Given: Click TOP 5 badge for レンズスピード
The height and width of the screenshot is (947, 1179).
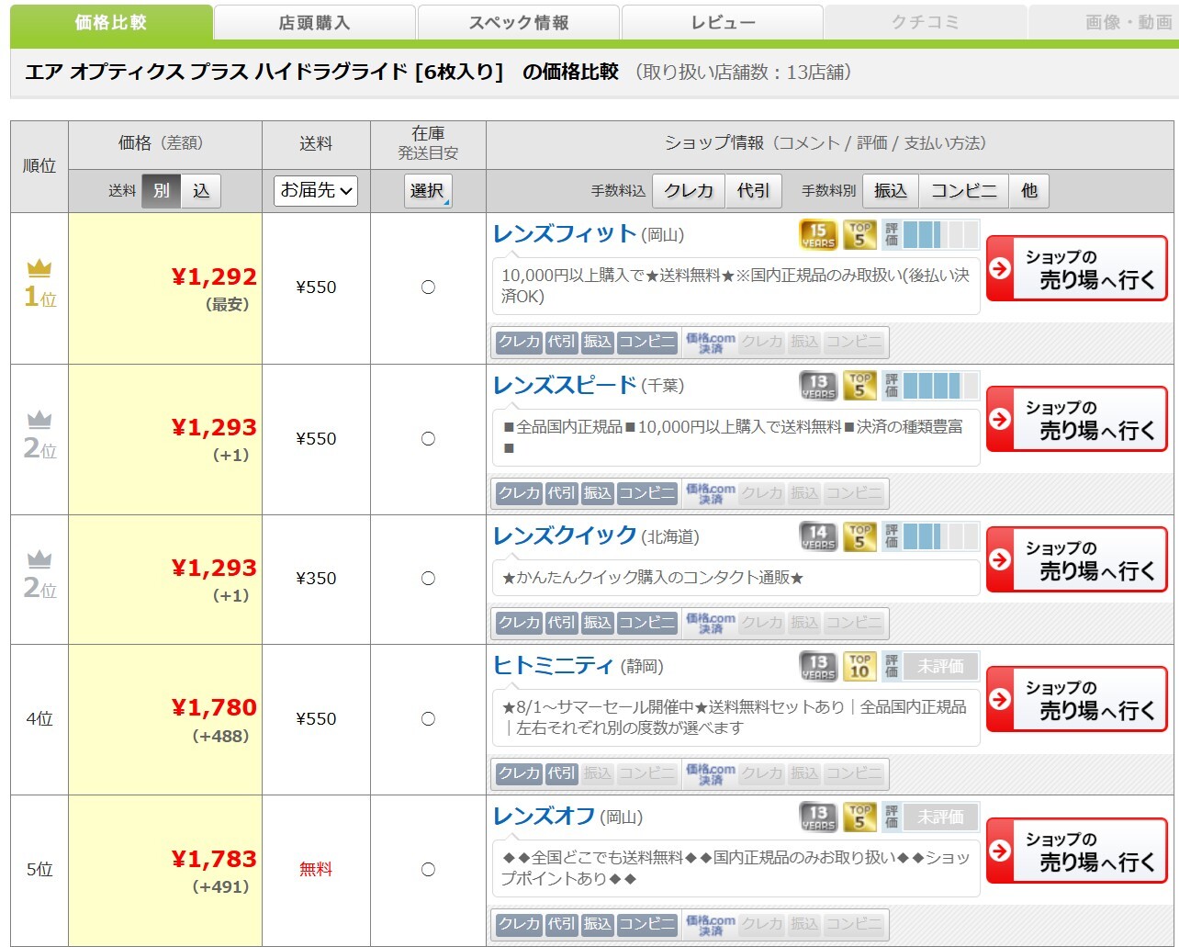Looking at the screenshot, I should coord(859,386).
